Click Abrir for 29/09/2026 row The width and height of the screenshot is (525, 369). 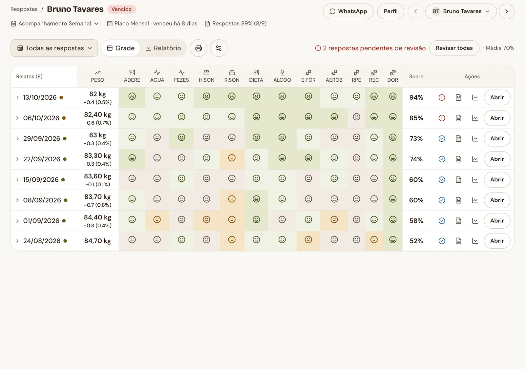point(497,138)
